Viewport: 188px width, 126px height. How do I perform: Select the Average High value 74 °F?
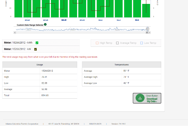[x=126, y=77]
